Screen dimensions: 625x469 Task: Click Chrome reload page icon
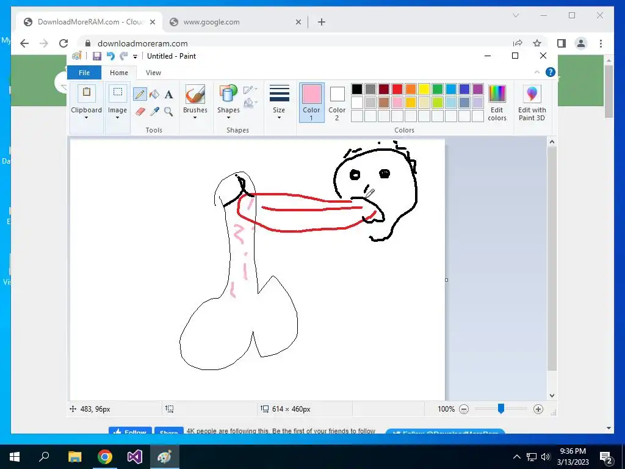[x=63, y=43]
